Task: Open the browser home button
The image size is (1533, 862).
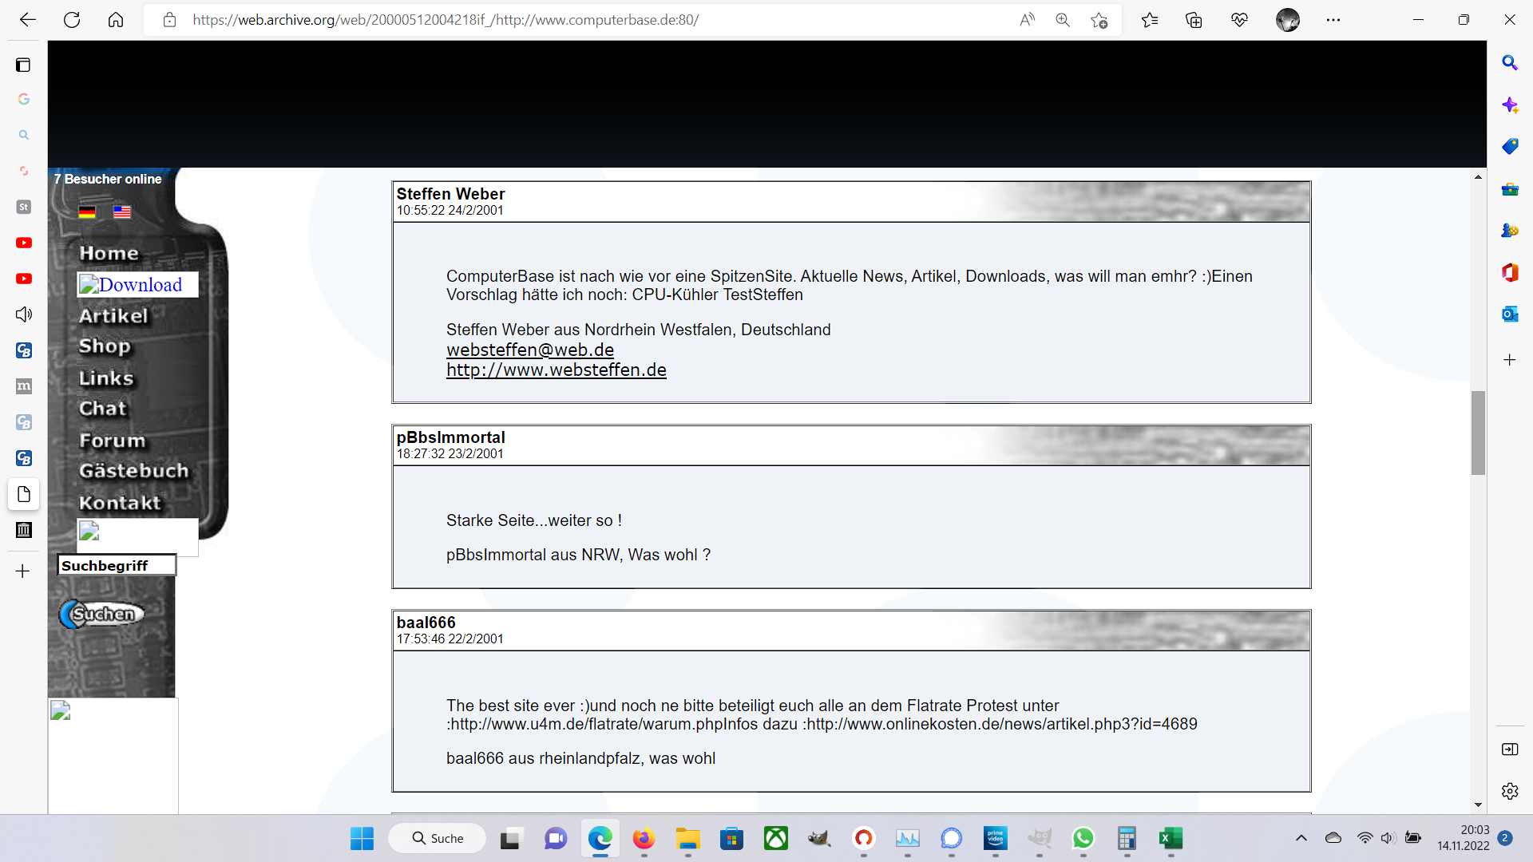Action: (x=116, y=20)
